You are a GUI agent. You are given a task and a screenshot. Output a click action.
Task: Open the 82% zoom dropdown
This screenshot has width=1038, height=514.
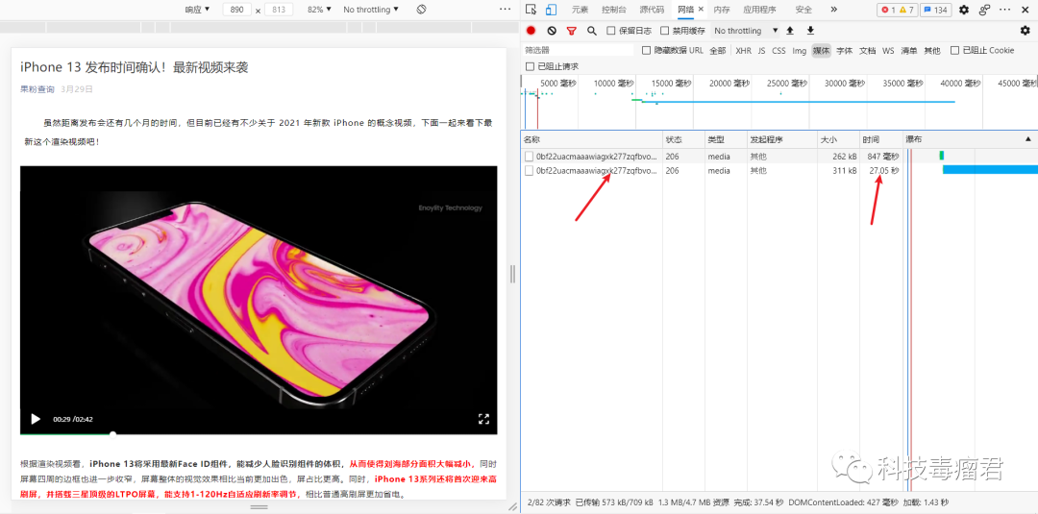pyautogui.click(x=319, y=10)
